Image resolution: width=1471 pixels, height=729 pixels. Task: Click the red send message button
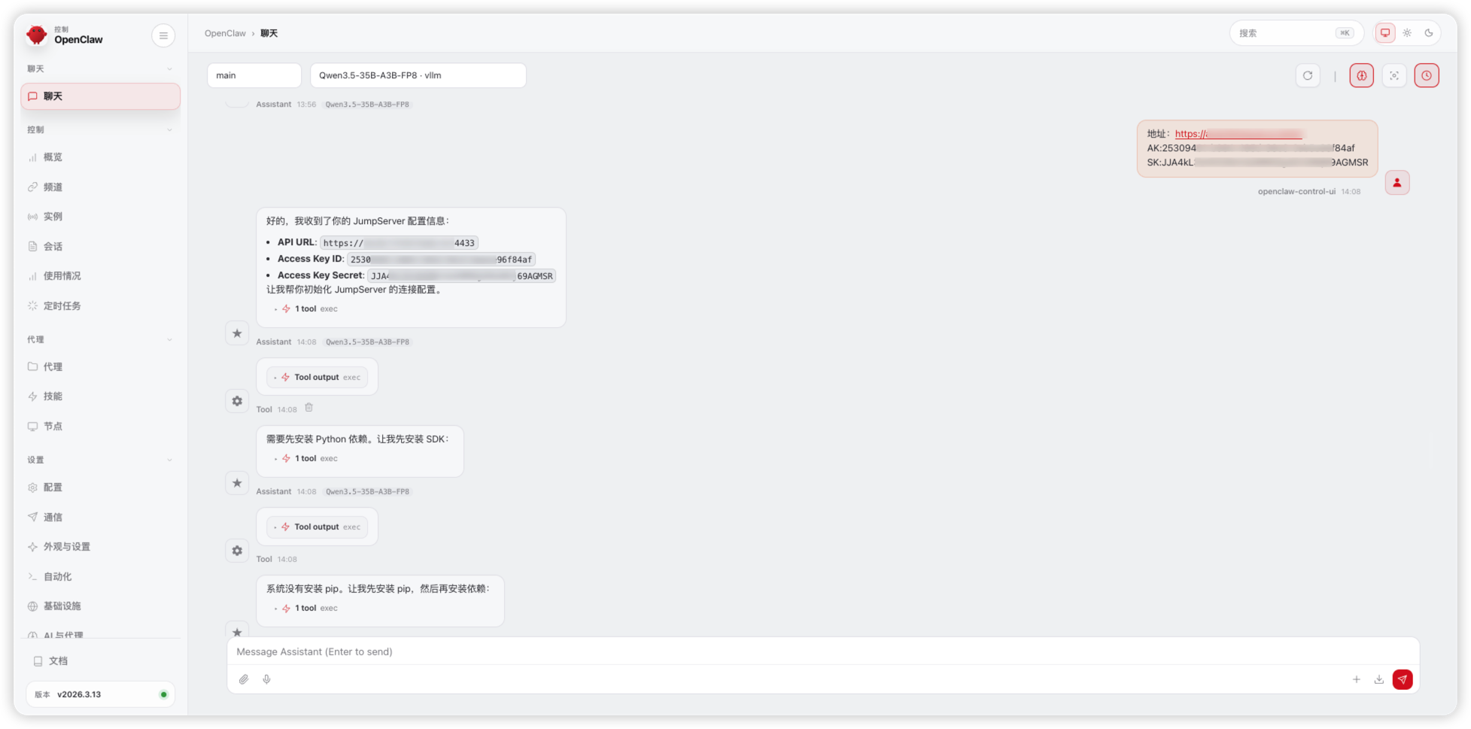click(x=1402, y=679)
